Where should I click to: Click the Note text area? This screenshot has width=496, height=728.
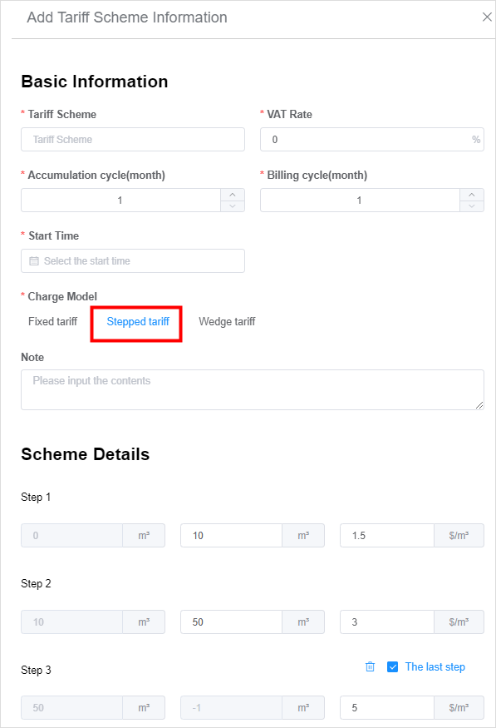[253, 389]
